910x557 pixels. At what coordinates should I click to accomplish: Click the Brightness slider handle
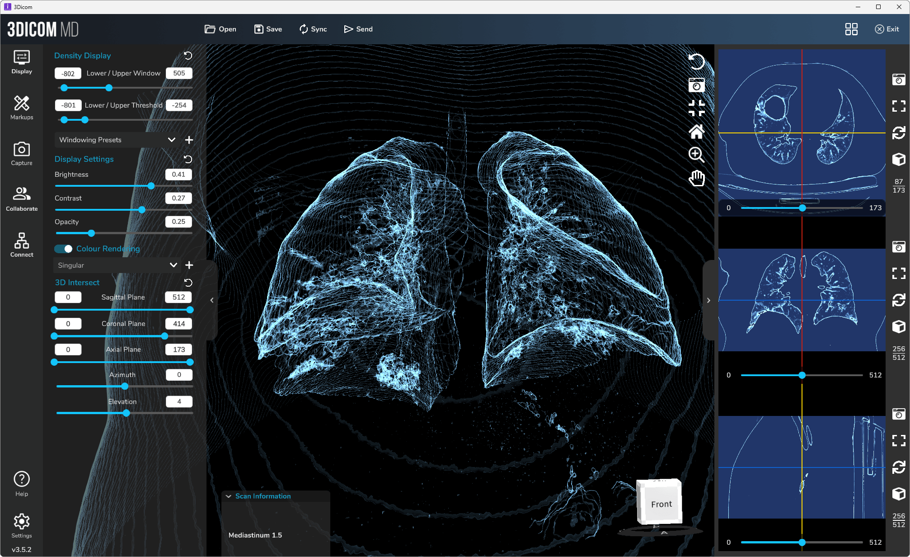(x=151, y=186)
